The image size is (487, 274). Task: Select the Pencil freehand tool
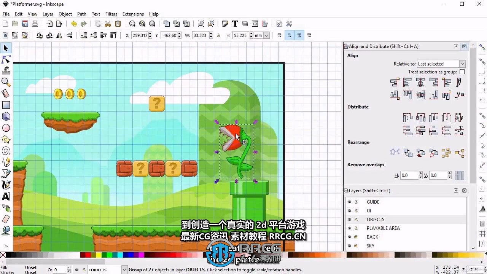(6, 162)
